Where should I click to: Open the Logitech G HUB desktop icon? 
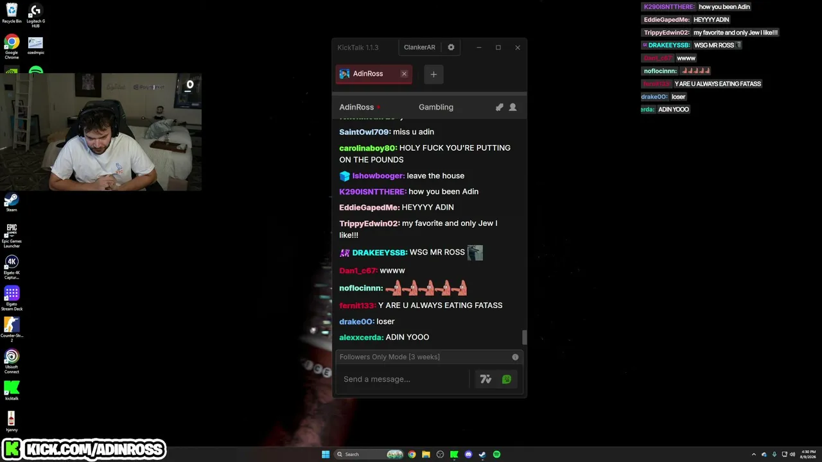pyautogui.click(x=35, y=14)
